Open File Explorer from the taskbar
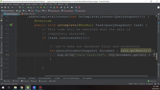 point(15,87)
